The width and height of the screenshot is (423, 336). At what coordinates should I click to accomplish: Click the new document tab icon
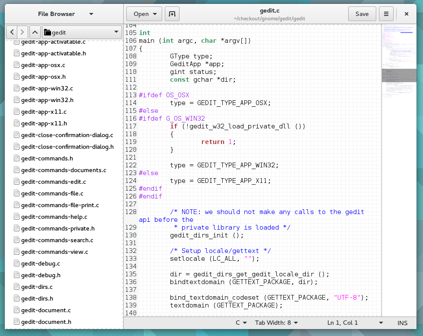coord(172,14)
